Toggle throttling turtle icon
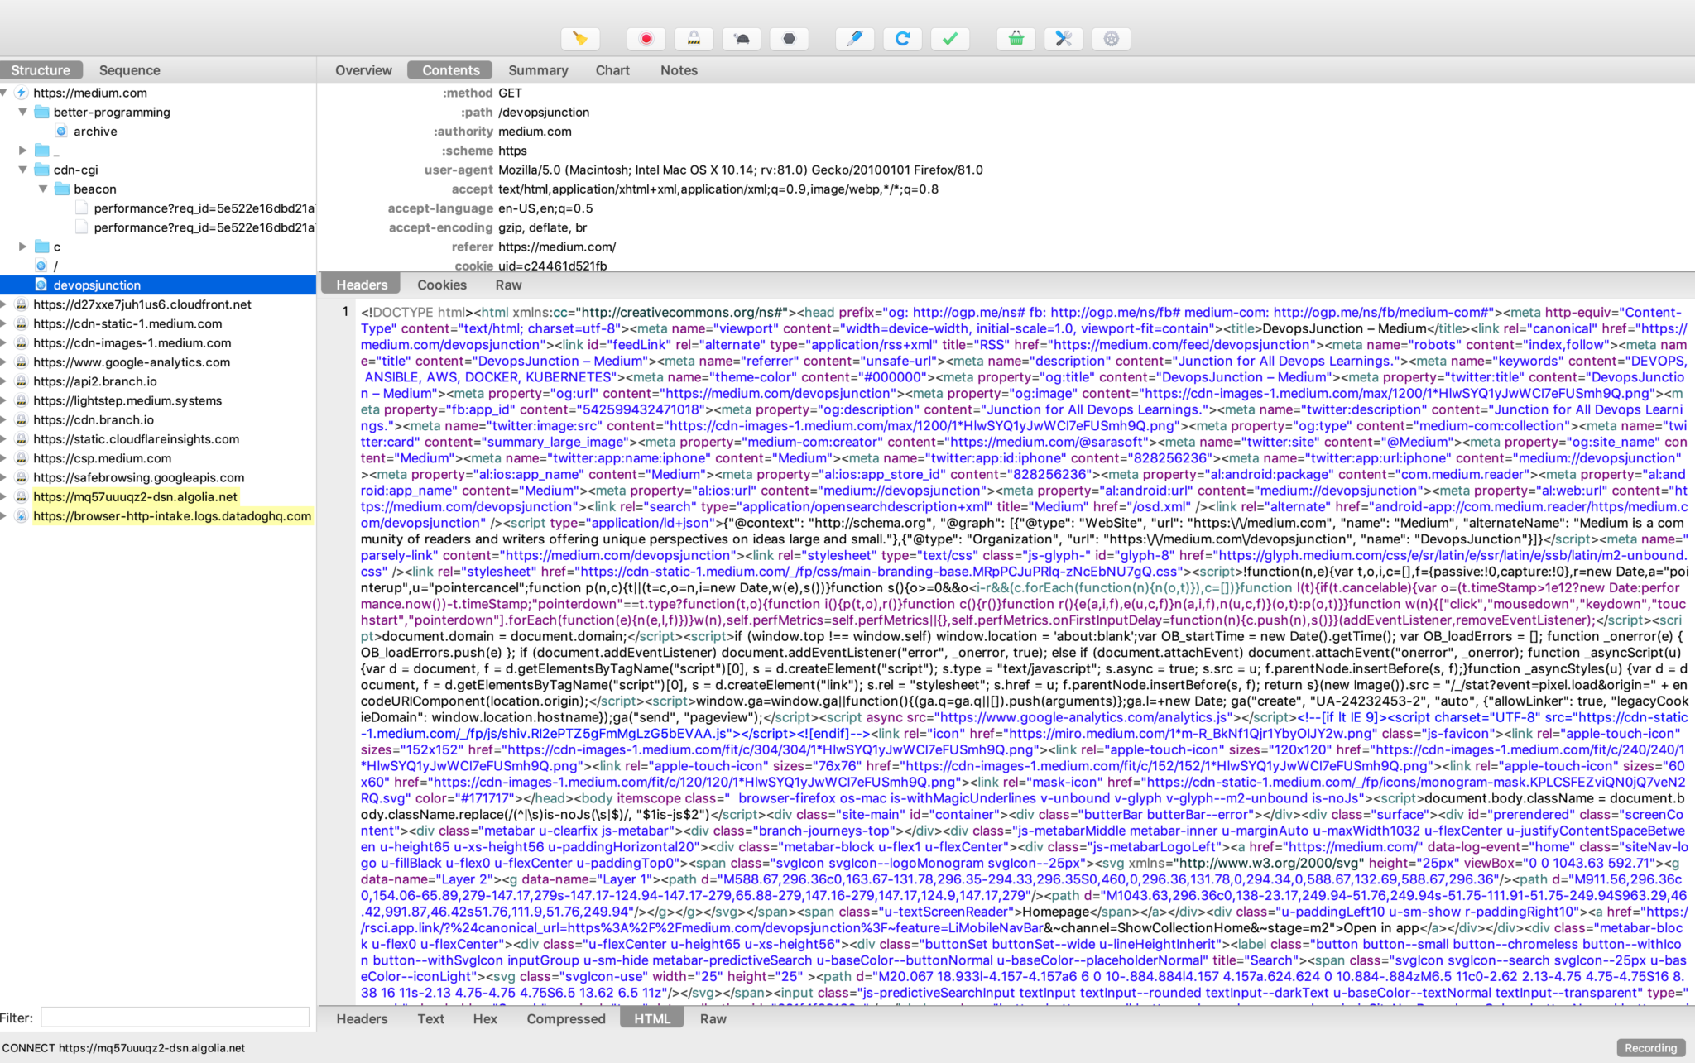This screenshot has width=1695, height=1063. point(742,38)
